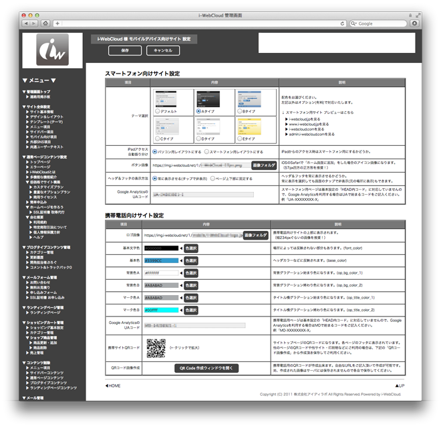
Task: Go forward with the browser forward arrow
Action: pyautogui.click(x=34, y=23)
